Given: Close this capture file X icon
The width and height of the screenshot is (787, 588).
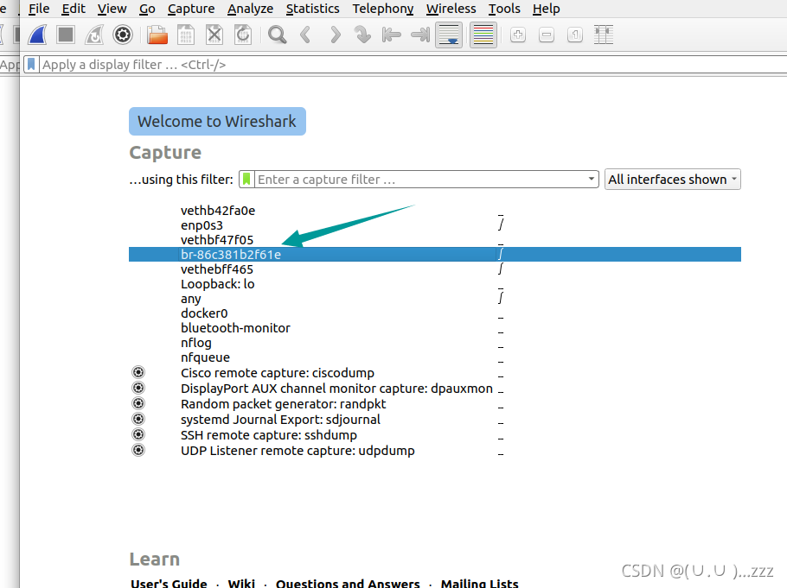Looking at the screenshot, I should 214,35.
